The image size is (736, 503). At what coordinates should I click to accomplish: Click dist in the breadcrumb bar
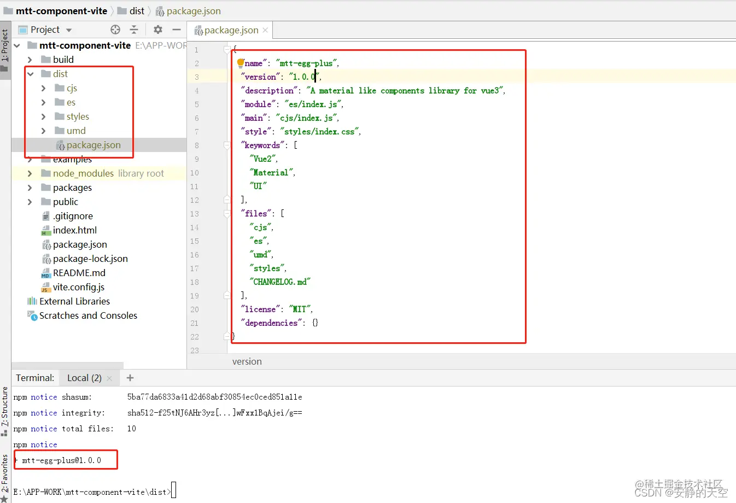click(x=137, y=11)
